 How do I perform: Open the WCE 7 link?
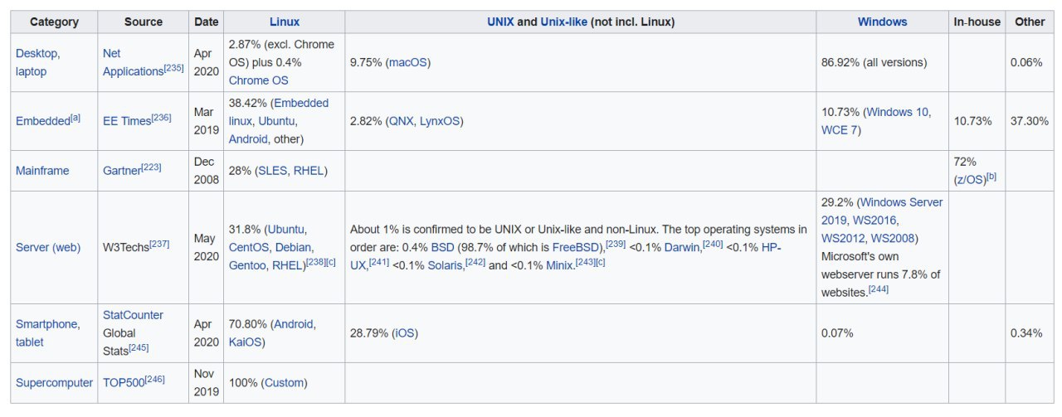(839, 130)
